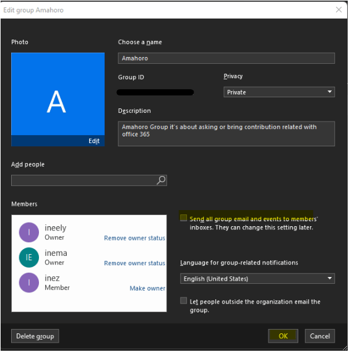
Task: Allow people outside the organization to email group
Action: [183, 301]
